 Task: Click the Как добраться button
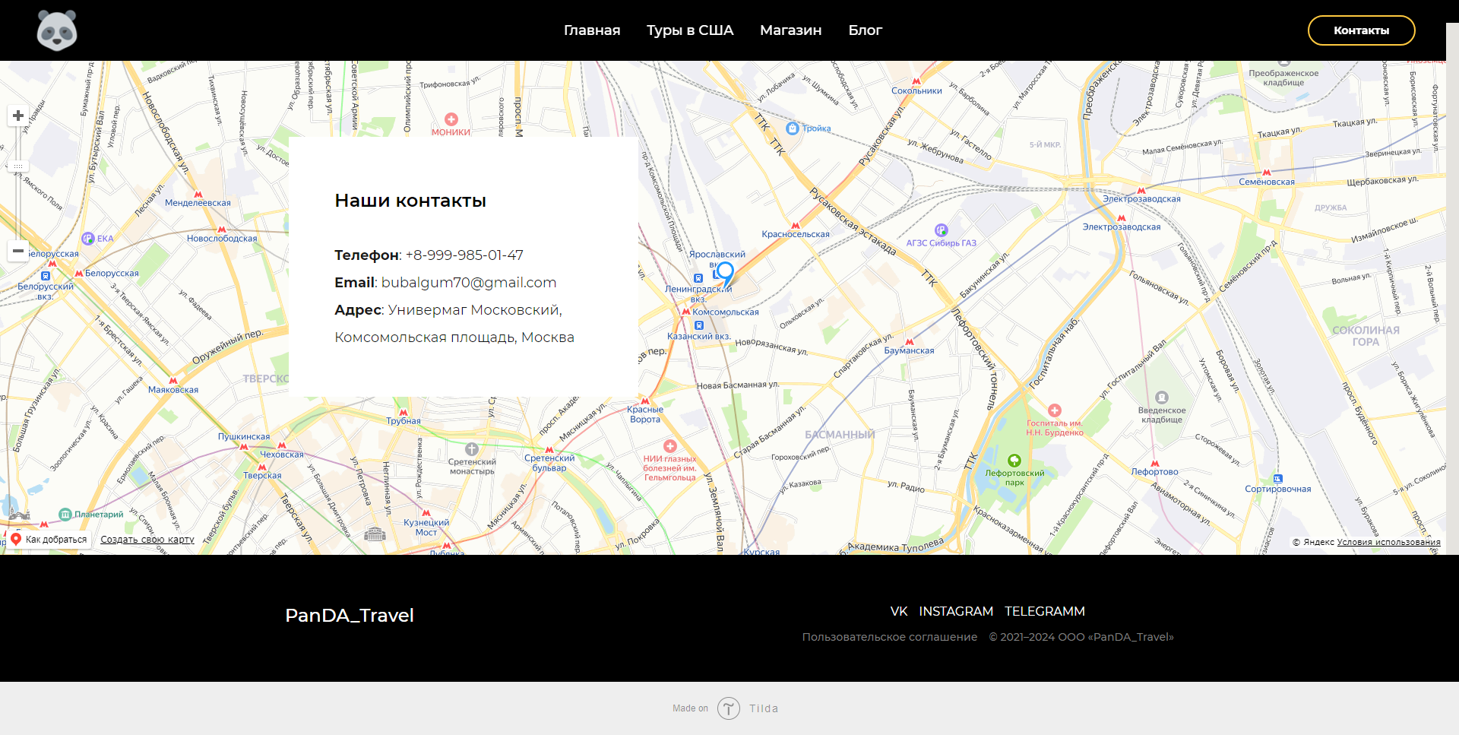pos(49,540)
